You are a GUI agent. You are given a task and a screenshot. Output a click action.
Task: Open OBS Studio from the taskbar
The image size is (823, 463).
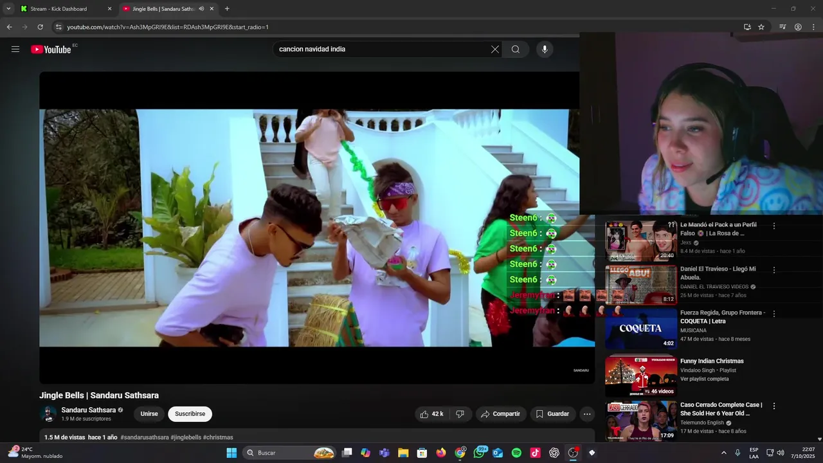573,453
